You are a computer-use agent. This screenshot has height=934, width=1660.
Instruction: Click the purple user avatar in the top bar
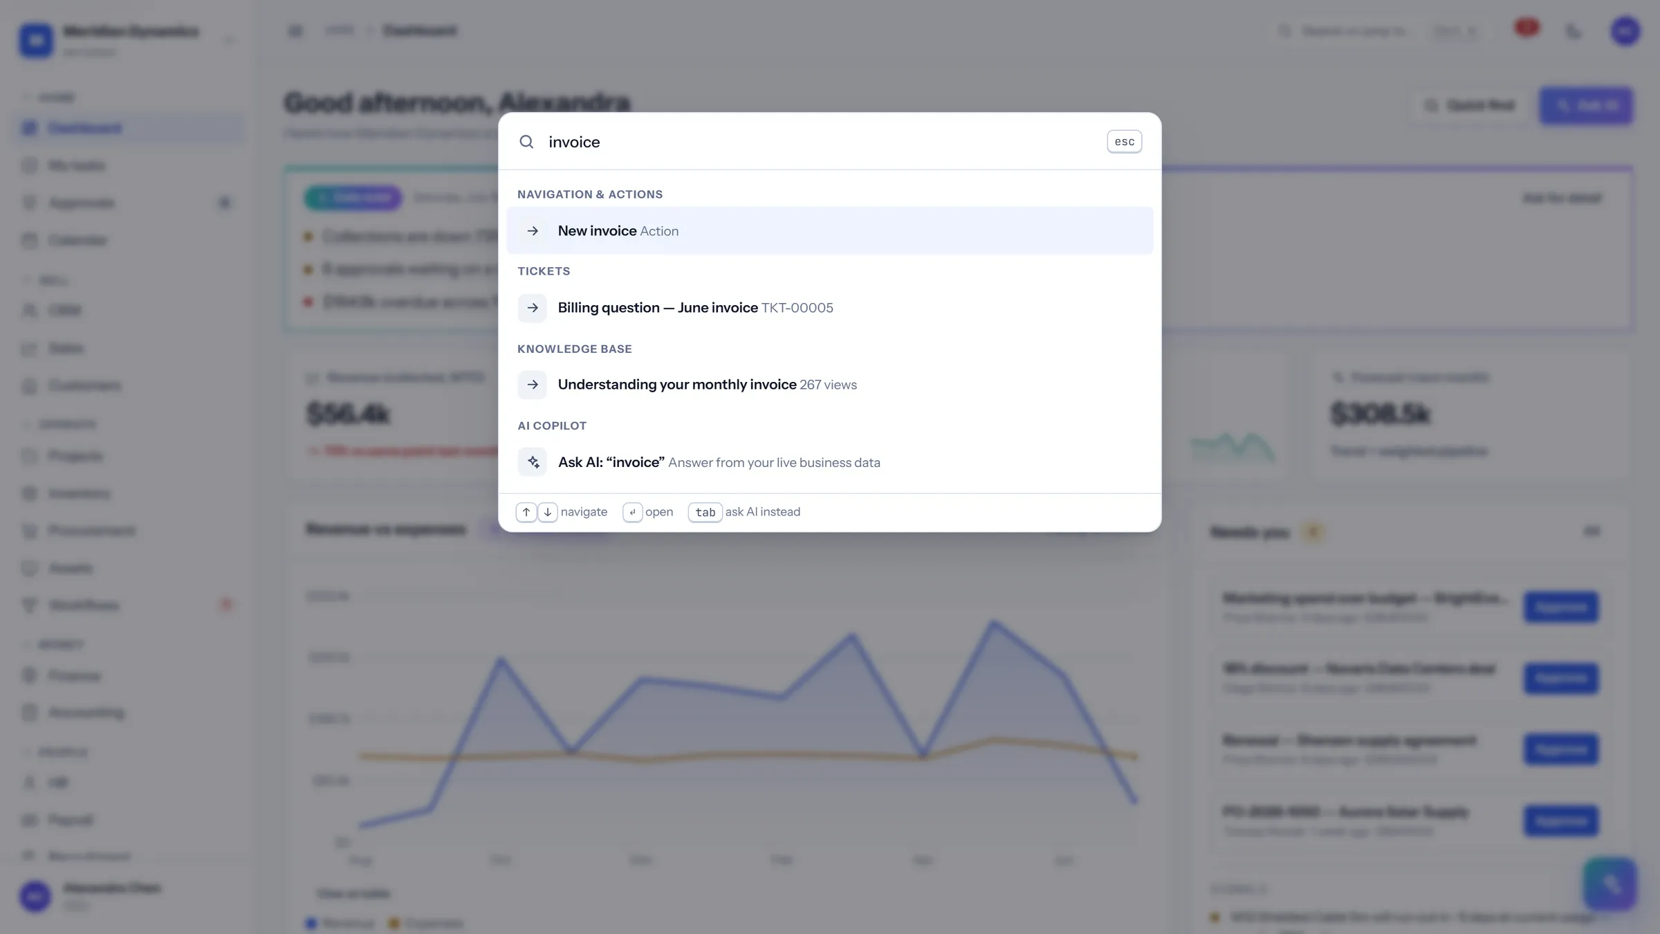click(1625, 31)
